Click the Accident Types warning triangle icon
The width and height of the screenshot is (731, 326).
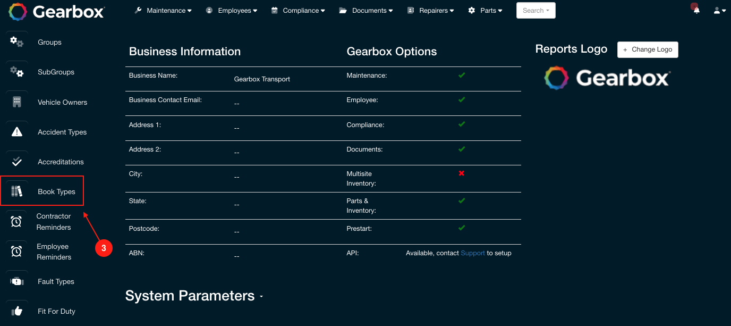(16, 132)
